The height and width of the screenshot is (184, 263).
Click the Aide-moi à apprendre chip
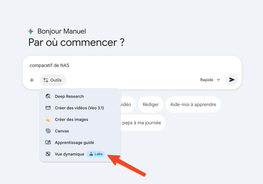click(193, 104)
